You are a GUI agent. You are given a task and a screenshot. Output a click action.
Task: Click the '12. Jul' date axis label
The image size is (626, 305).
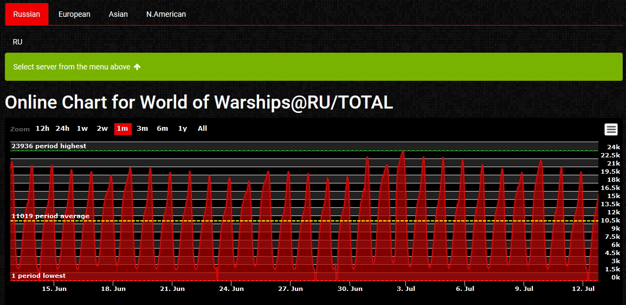click(583, 289)
